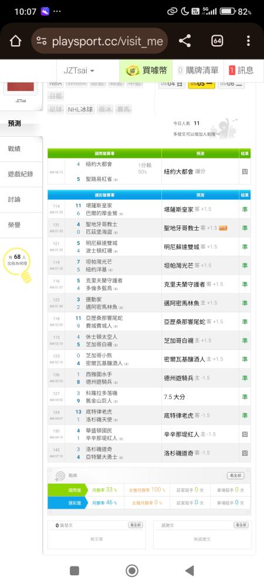Viewport: 264px width, 587px height.
Task: Open the share icon in browser bar
Action: click(185, 41)
